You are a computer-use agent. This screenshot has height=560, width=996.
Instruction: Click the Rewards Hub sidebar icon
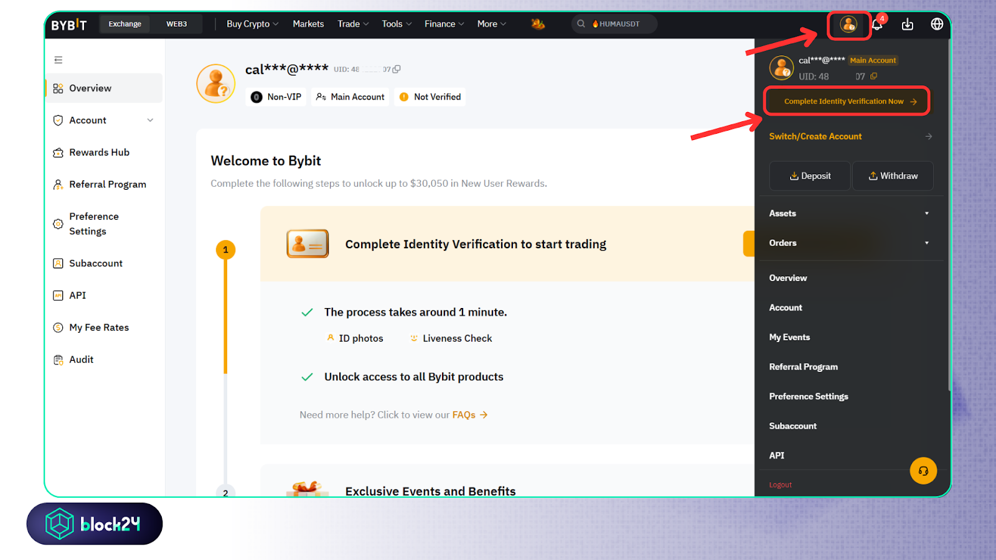pos(59,152)
